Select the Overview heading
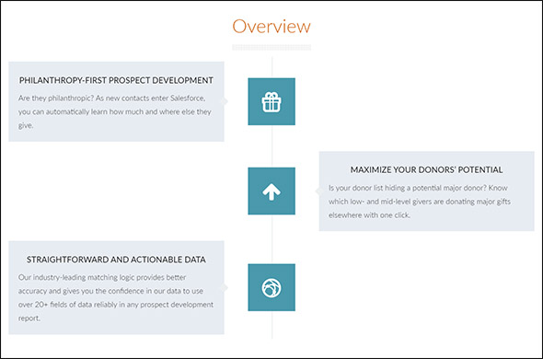543x359 pixels. tap(271, 27)
